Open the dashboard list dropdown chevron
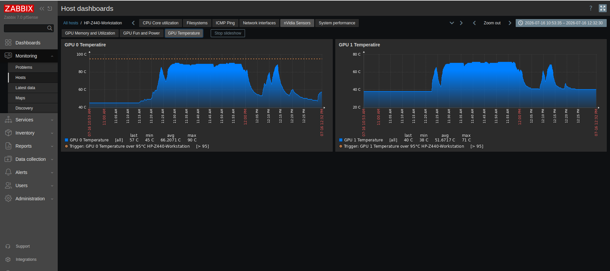The image size is (610, 271). click(x=452, y=23)
